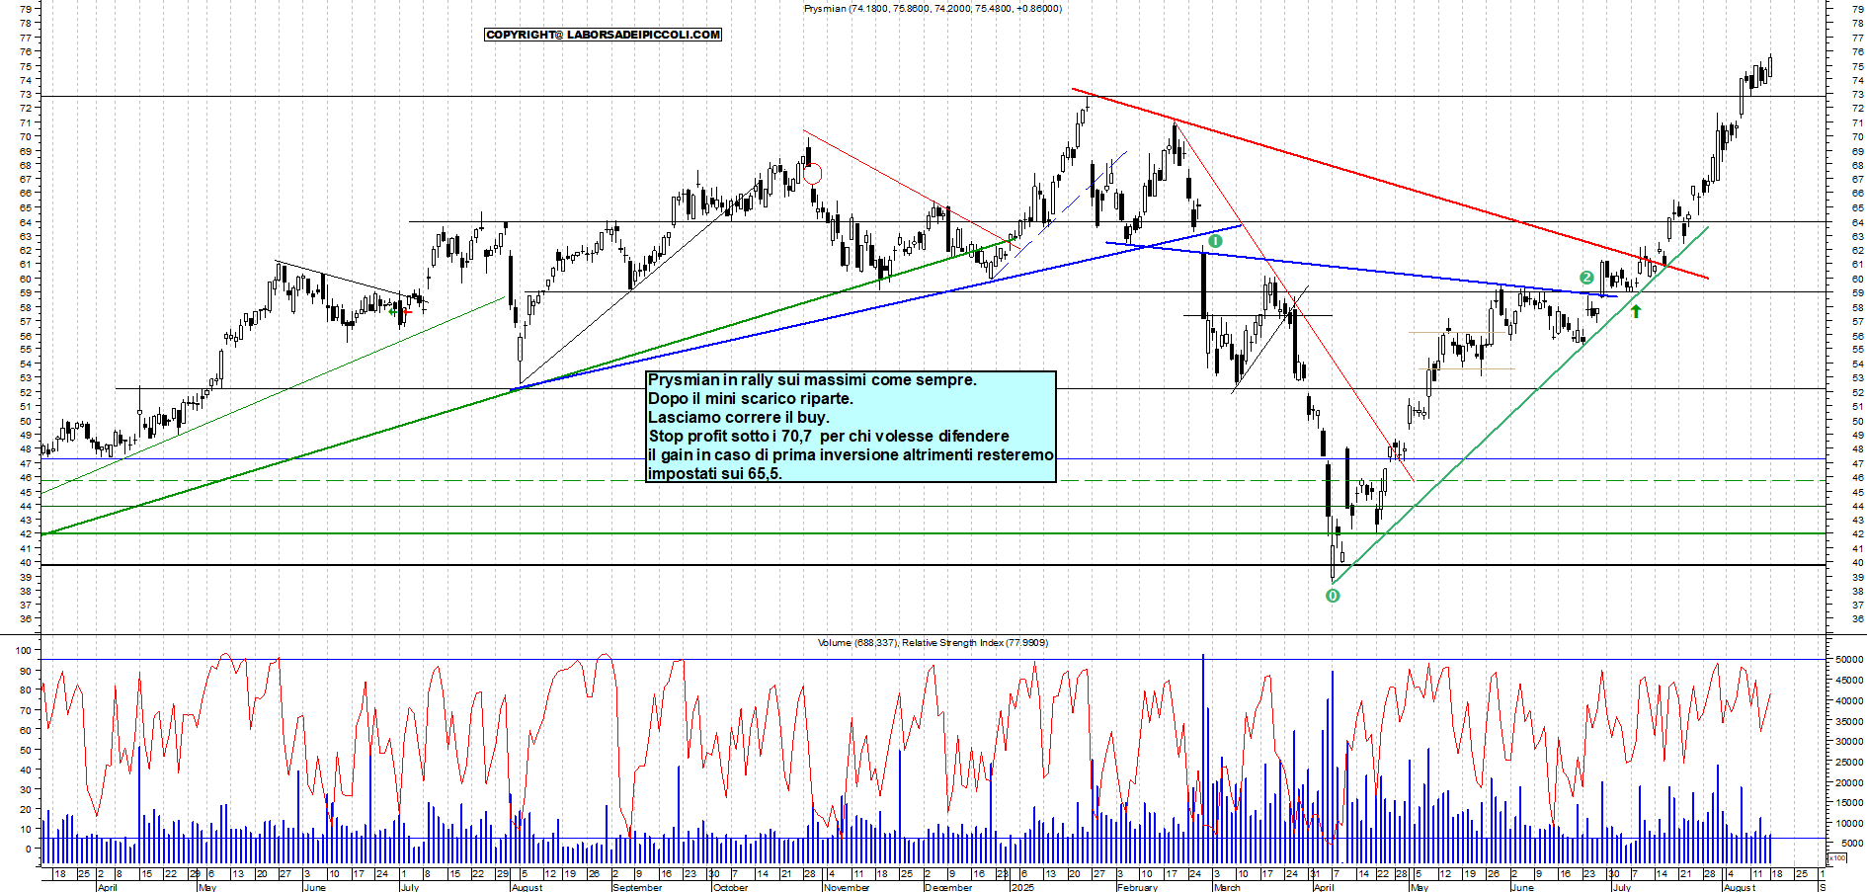Click the October label on the time axis

point(730,887)
